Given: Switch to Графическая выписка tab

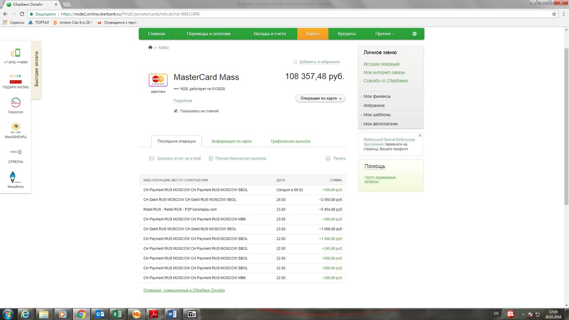Looking at the screenshot, I should click(290, 141).
